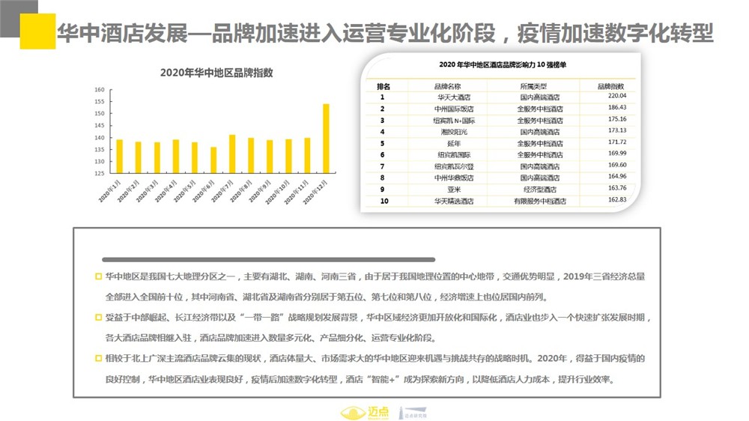Click the yellow bullet before 相较于北上广深
The height and width of the screenshot is (421, 749).
point(98,359)
